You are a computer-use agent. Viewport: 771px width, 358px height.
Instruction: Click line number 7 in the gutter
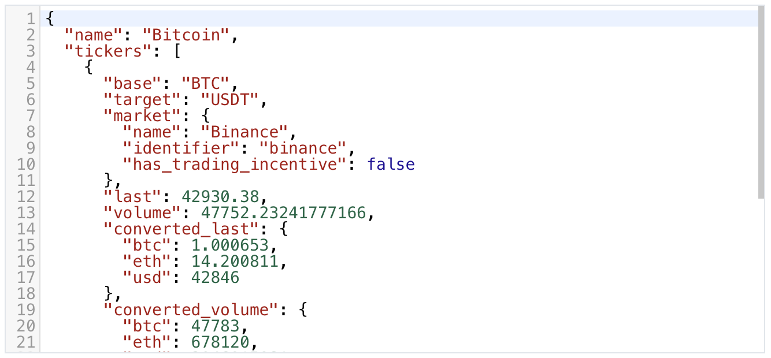30,116
